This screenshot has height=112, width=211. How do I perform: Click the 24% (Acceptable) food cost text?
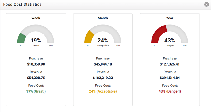point(103,91)
